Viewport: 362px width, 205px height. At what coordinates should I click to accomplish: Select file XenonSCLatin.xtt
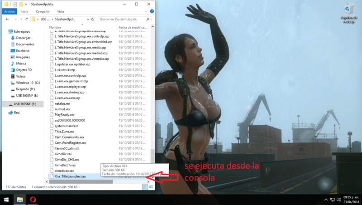coord(67,148)
